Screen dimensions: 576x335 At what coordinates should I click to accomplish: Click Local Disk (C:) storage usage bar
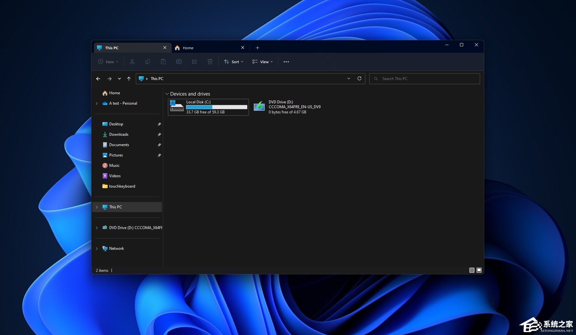217,107
